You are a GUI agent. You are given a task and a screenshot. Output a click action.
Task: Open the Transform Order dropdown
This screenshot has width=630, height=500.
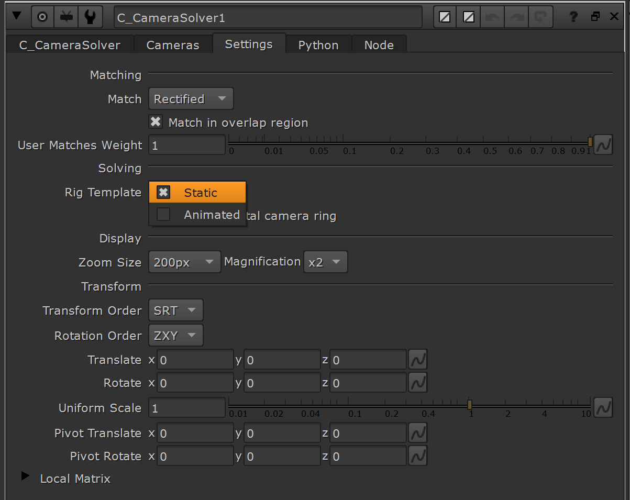coord(175,310)
